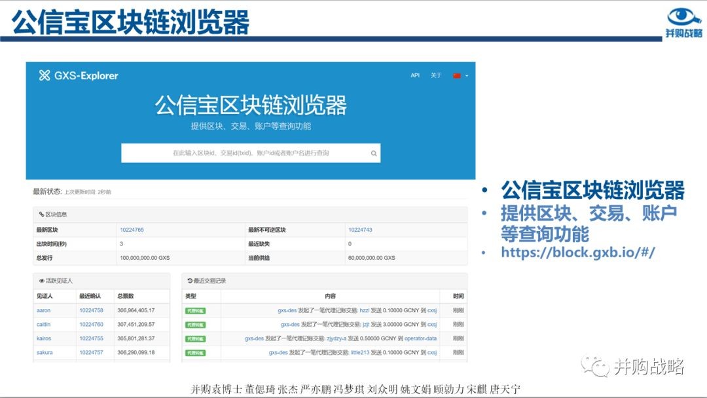Click the slide title 公信宝区块链浏览器
Image resolution: width=707 pixels, height=398 pixels.
(x=130, y=22)
